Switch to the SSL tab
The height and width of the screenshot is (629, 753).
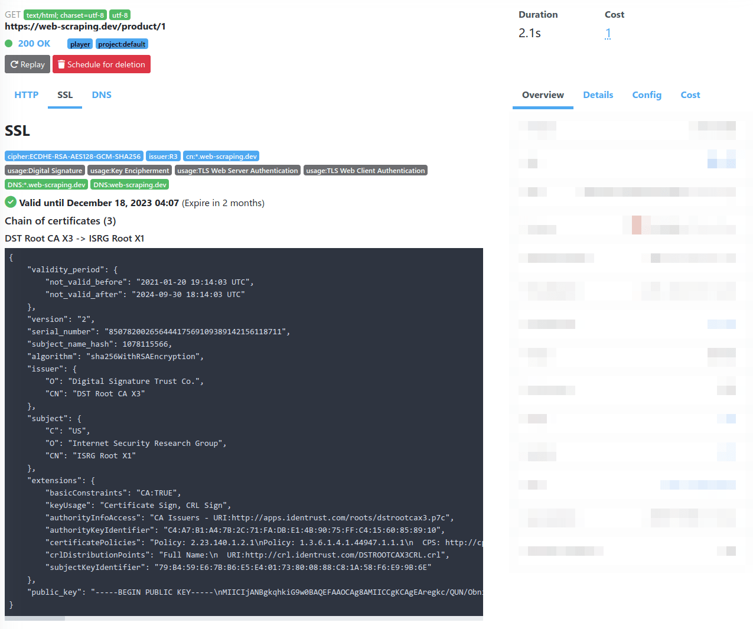tap(64, 94)
